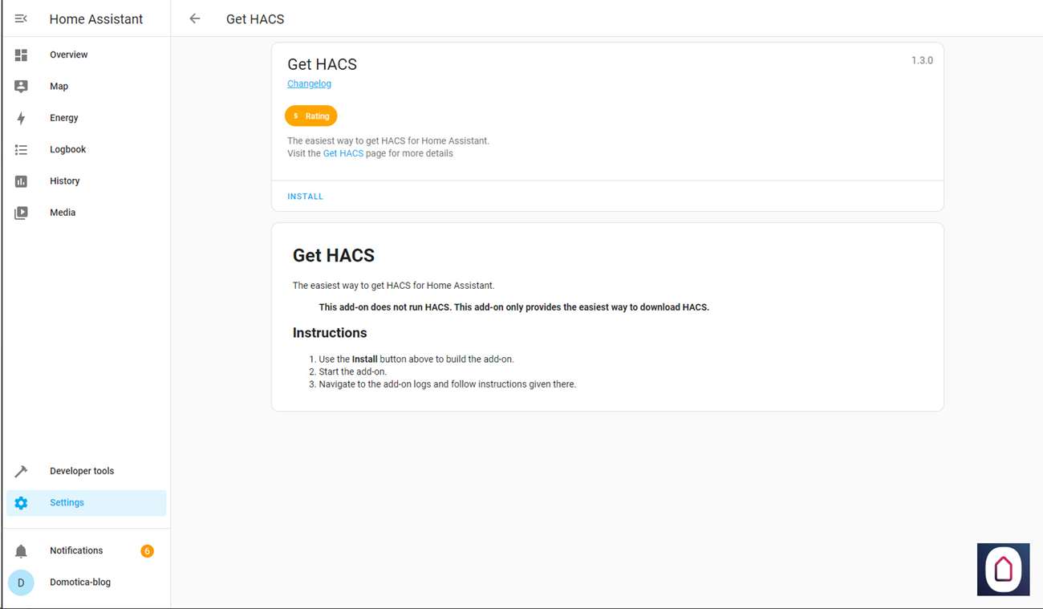The width and height of the screenshot is (1043, 609).
Task: Collapse the sidebar with the menu icon
Action: coord(22,18)
